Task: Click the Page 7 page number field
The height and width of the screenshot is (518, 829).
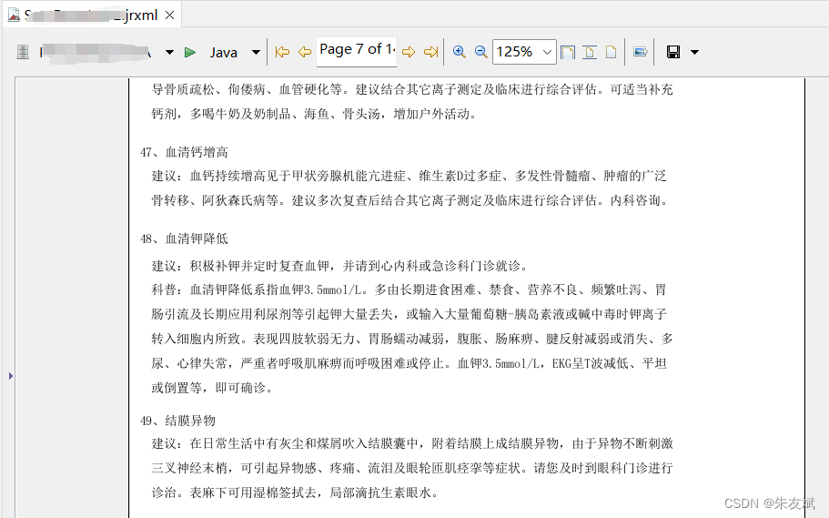Action: click(x=357, y=51)
